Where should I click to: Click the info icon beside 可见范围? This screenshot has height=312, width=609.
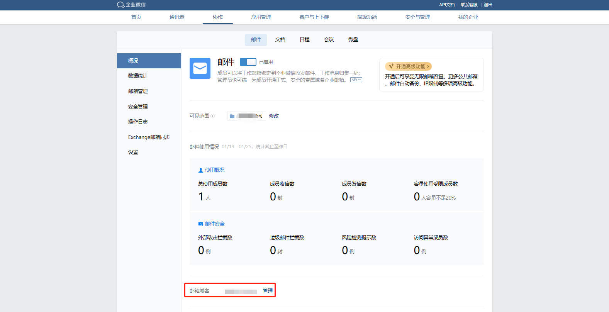[213, 116]
